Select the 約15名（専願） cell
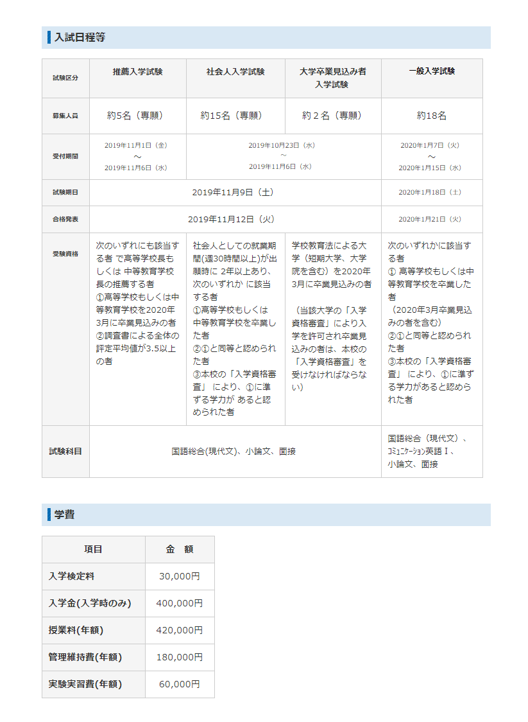The width and height of the screenshot is (528, 722). (235, 116)
